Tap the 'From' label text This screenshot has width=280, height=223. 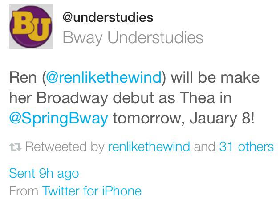point(24,191)
